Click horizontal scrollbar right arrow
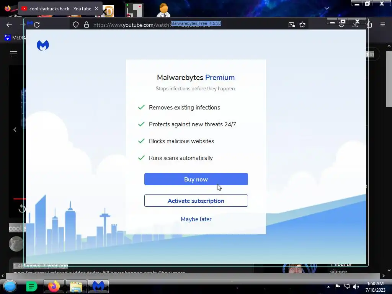392x294 pixels. click(x=384, y=276)
